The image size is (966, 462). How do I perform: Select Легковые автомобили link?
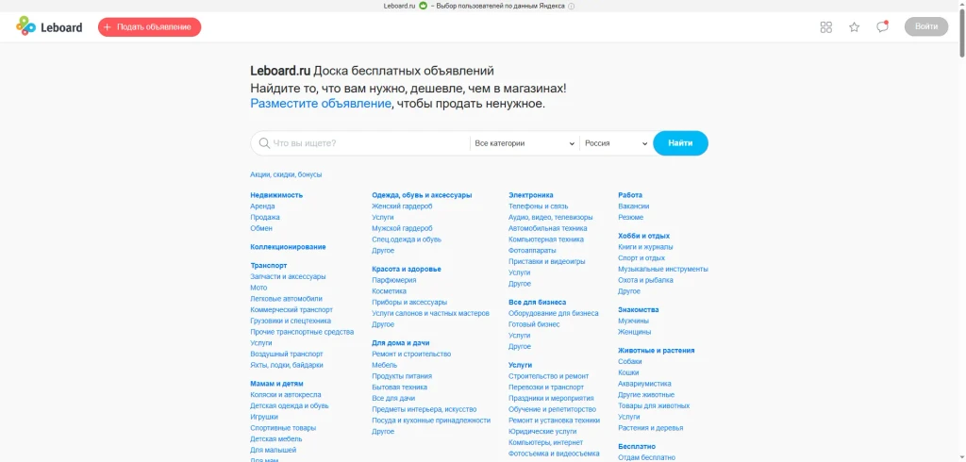(286, 299)
